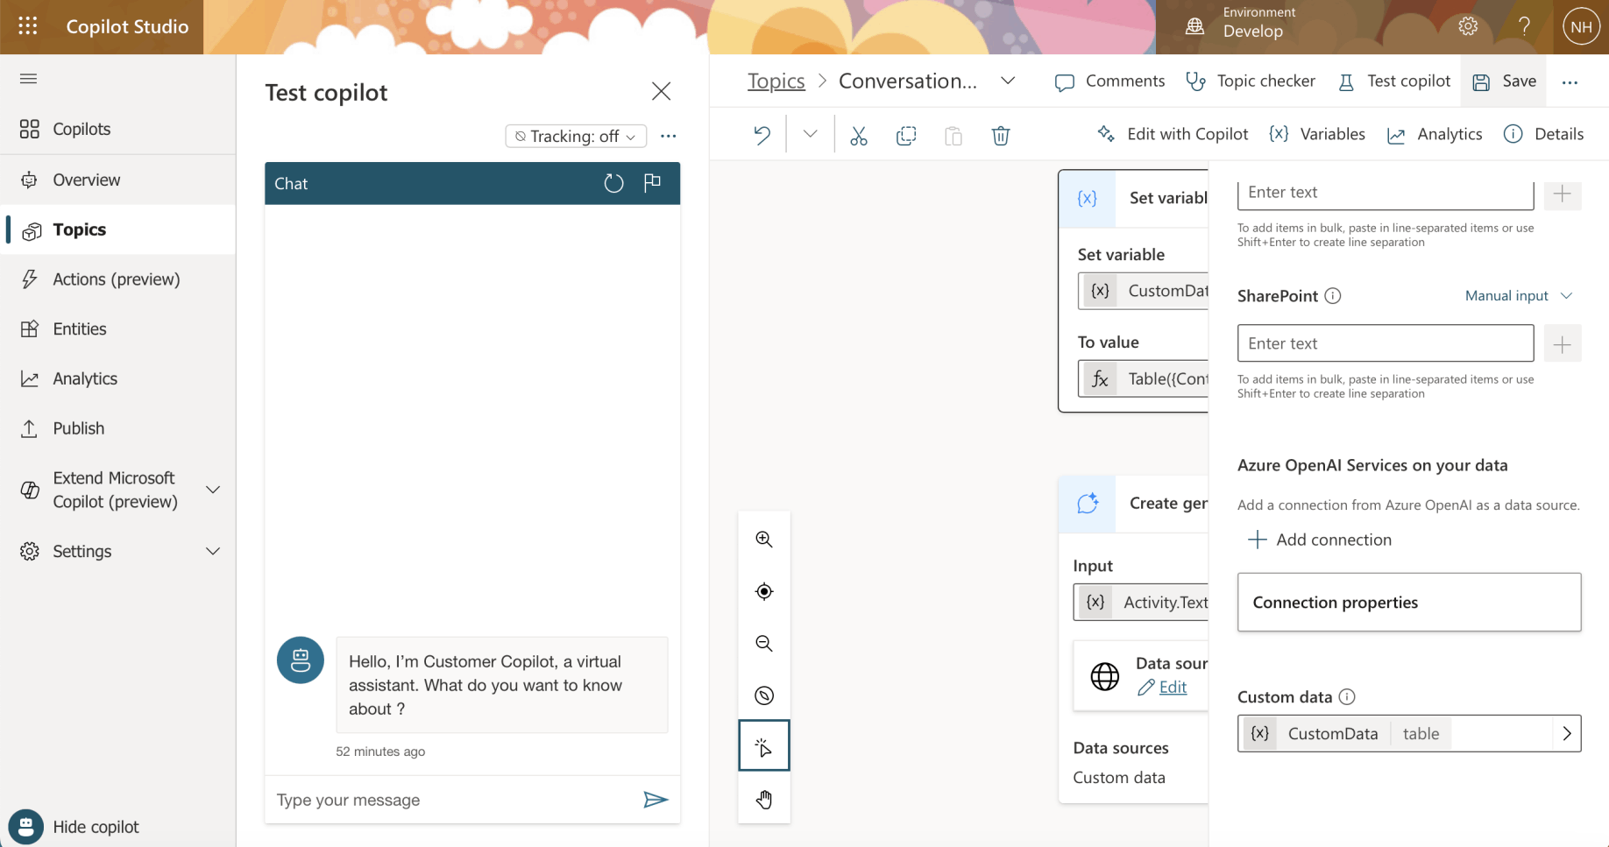Open the Overview page
Image resolution: width=1609 pixels, height=847 pixels.
point(118,180)
